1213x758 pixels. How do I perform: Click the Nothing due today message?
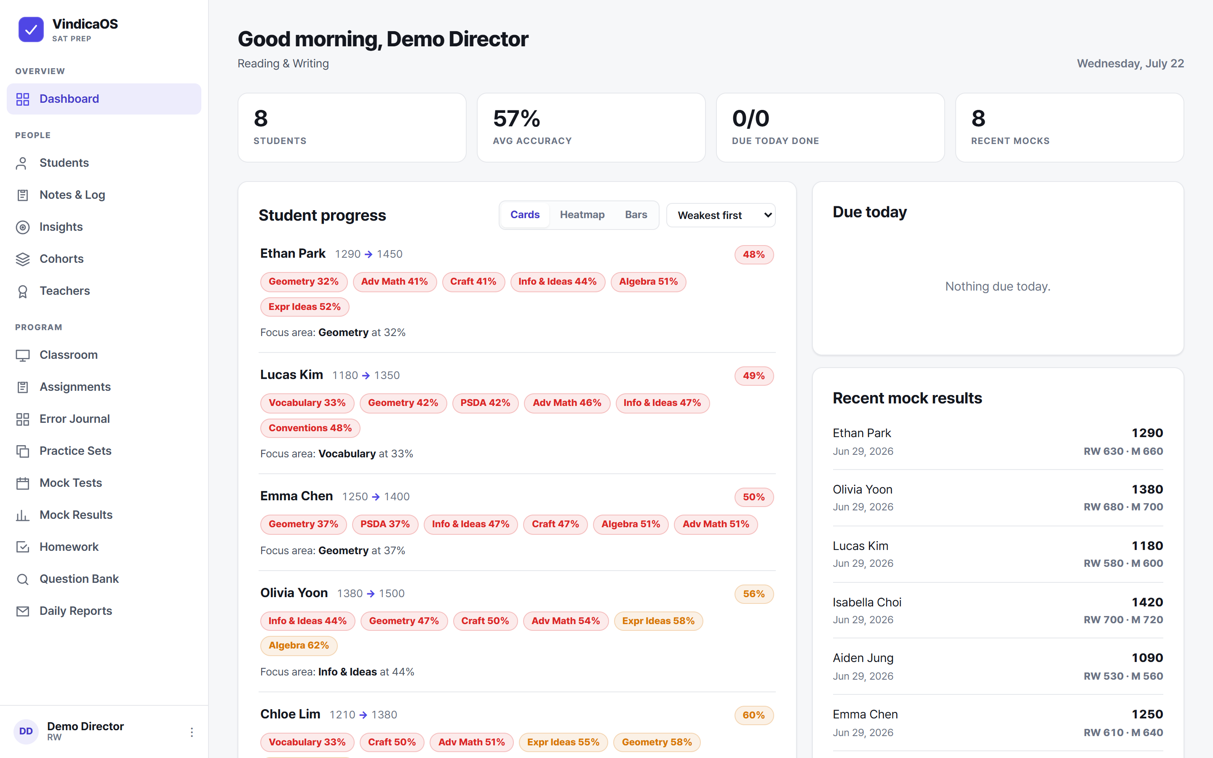click(997, 287)
